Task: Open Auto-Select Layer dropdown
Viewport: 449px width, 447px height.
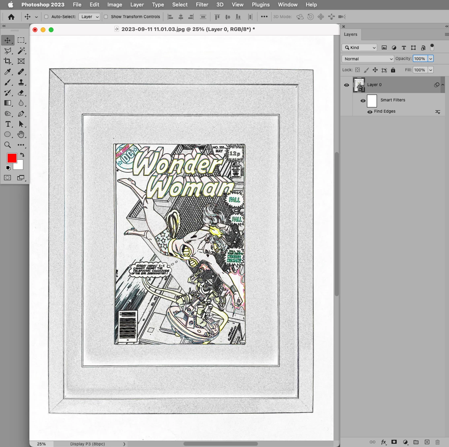Action: click(x=89, y=16)
